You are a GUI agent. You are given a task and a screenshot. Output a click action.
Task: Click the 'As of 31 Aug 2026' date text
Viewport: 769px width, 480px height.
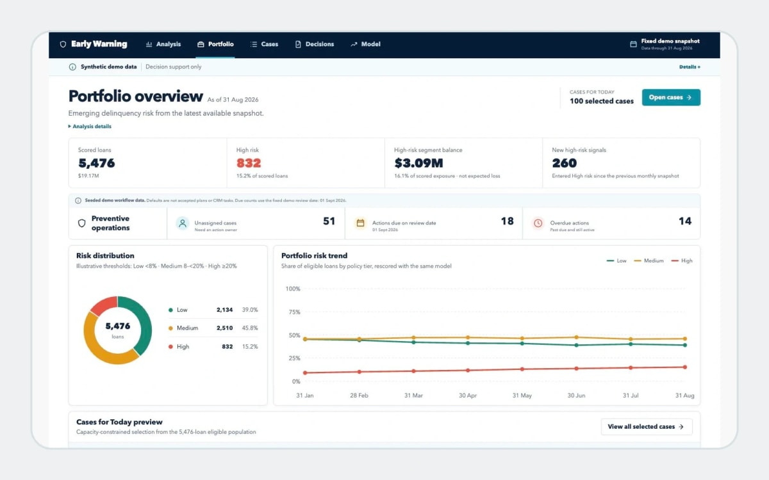pos(233,100)
